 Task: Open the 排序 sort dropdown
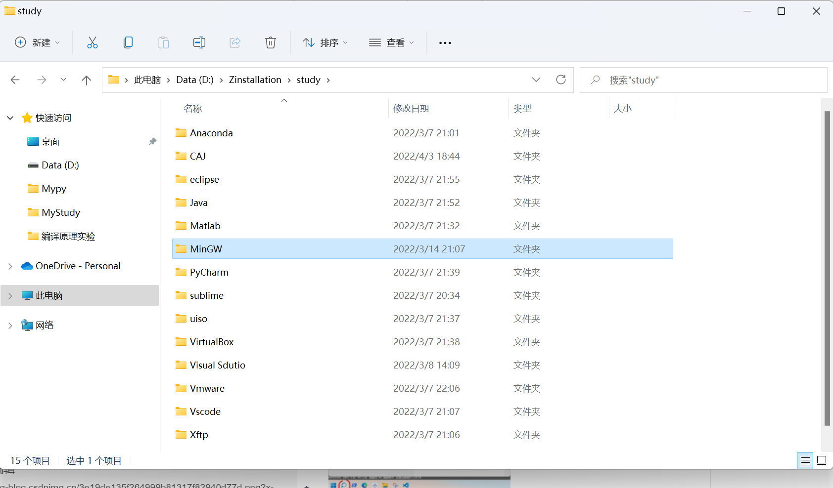(x=325, y=42)
